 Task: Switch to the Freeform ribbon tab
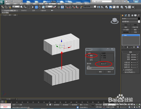click(x=24, y=10)
